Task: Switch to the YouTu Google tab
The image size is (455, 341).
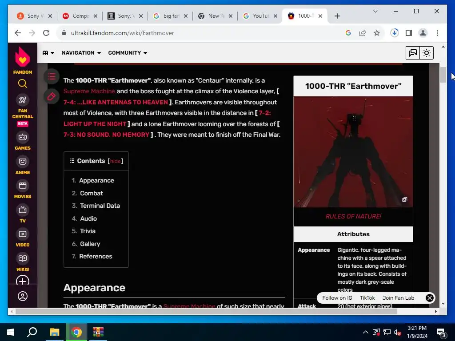Action: (260, 16)
